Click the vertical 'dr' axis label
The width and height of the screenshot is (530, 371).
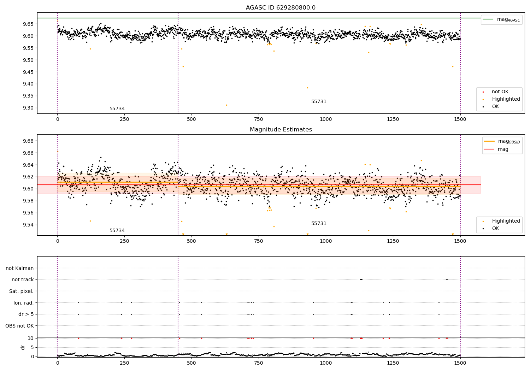tap(23, 347)
